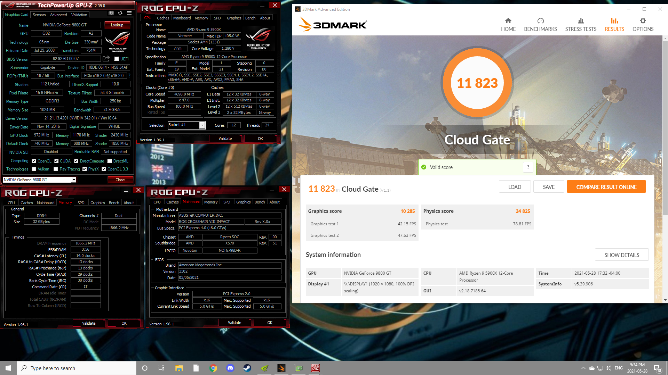The image size is (668, 375).
Task: Click the GPU-Z name field NVIDIA GeForce 9800 GT
Action: pos(66,25)
